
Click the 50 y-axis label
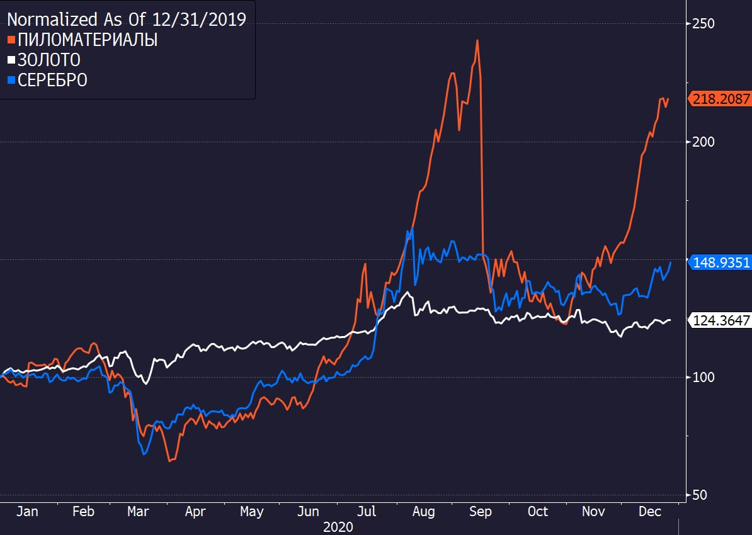pyautogui.click(x=700, y=495)
